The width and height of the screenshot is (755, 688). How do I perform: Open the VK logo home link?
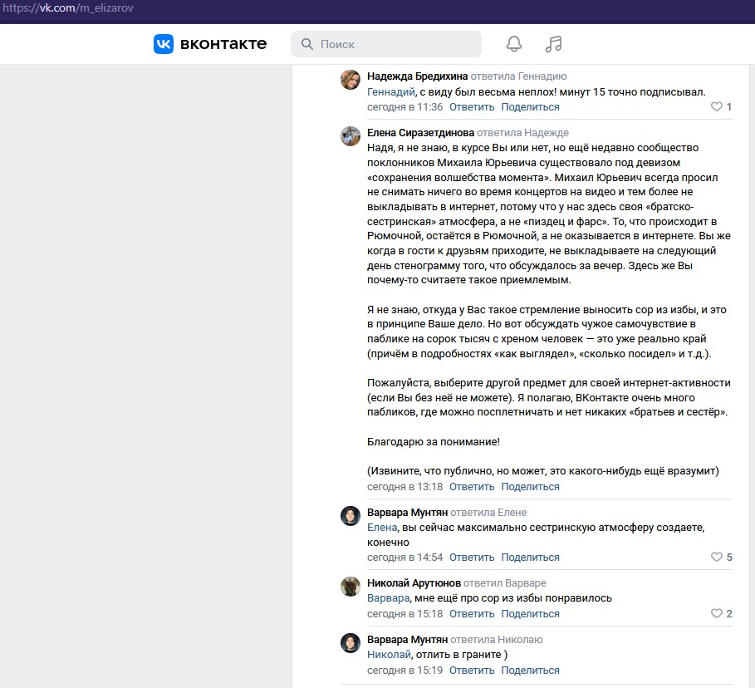pyautogui.click(x=210, y=44)
